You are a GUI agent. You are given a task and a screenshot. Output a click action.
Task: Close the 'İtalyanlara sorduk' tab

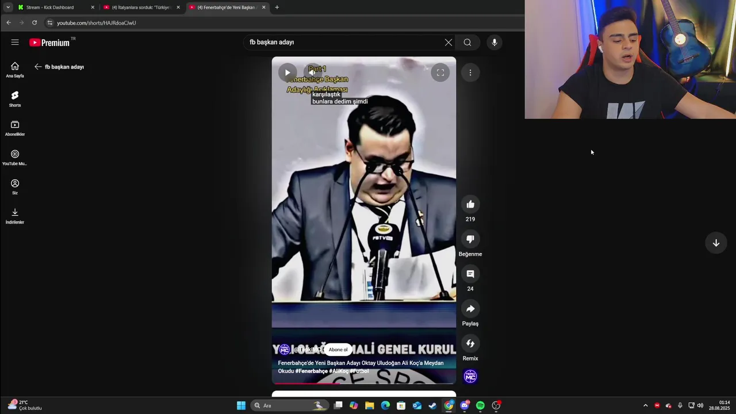point(178,7)
